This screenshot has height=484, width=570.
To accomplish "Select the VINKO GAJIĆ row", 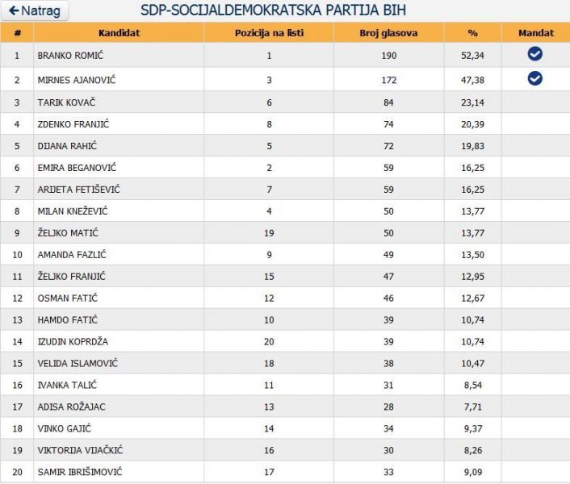I will [x=285, y=428].
